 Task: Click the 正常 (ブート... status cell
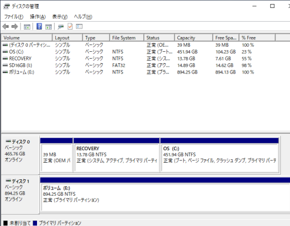coord(159,52)
